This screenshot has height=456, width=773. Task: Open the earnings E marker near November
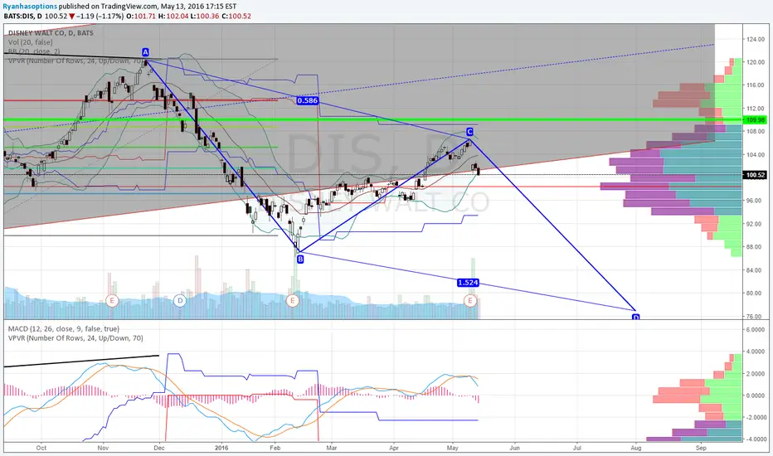click(112, 300)
